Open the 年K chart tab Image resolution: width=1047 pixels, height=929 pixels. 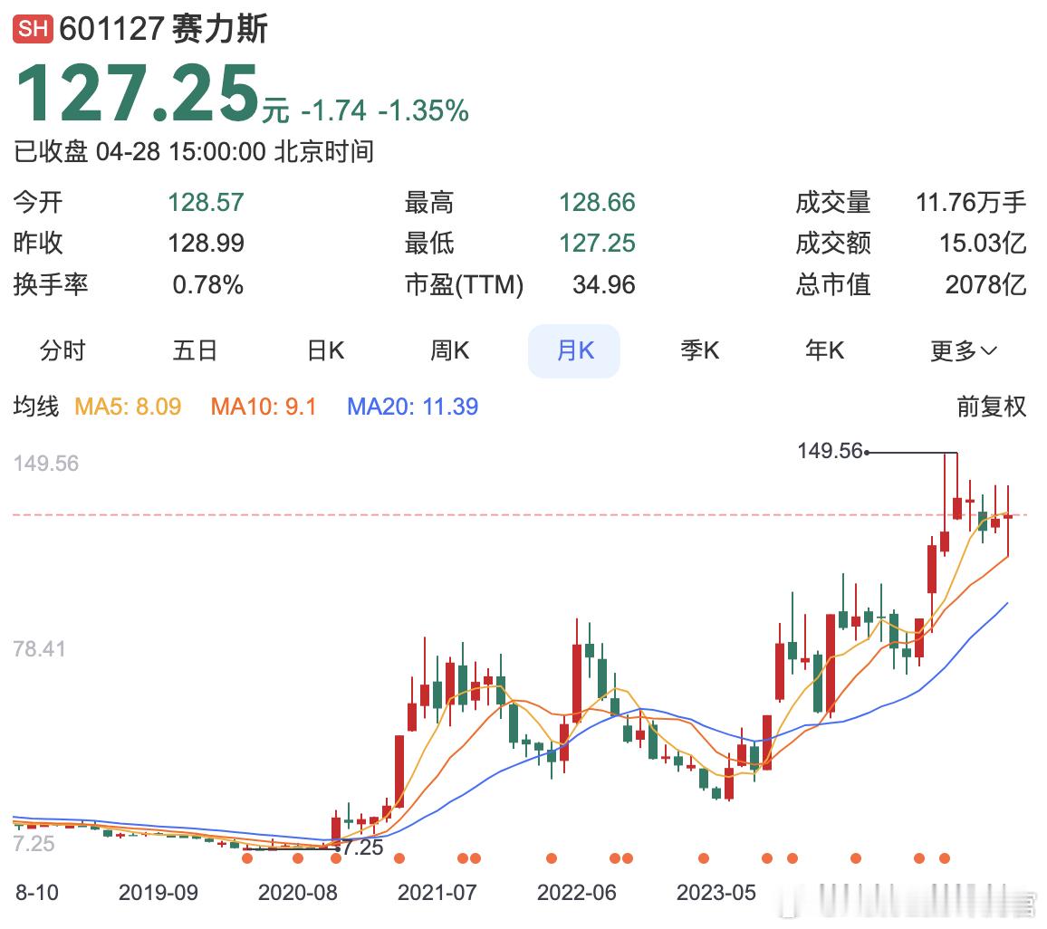(824, 350)
